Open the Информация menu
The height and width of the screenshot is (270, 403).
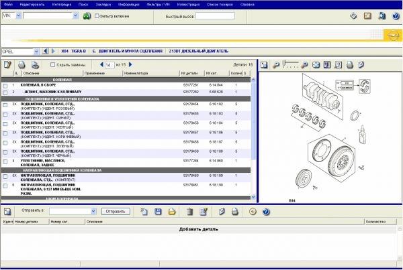click(x=129, y=5)
